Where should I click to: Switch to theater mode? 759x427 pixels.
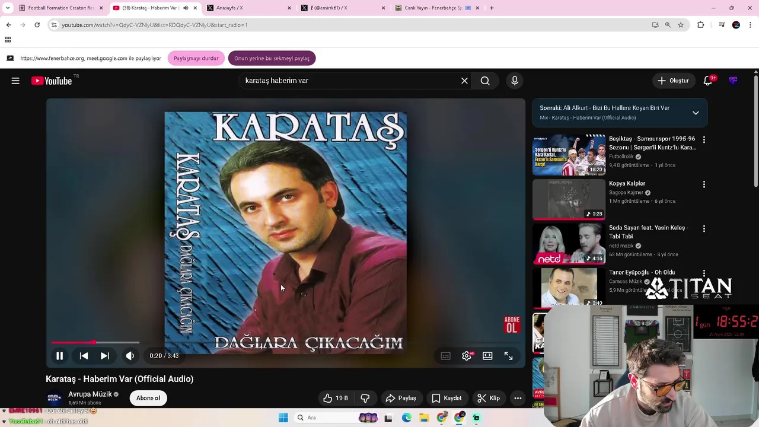[487, 356]
